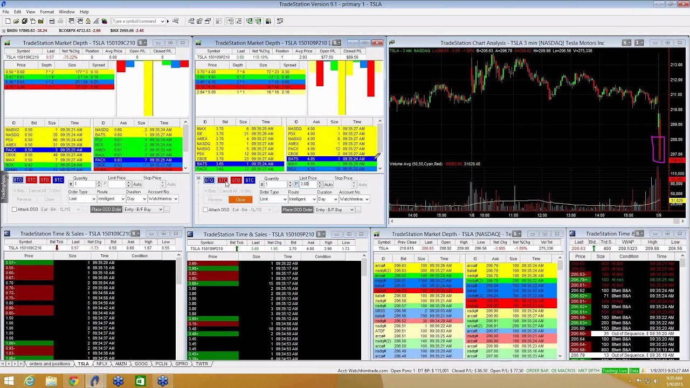
Task: Toggle the # quantity button in C210 order bar
Action: [71, 184]
